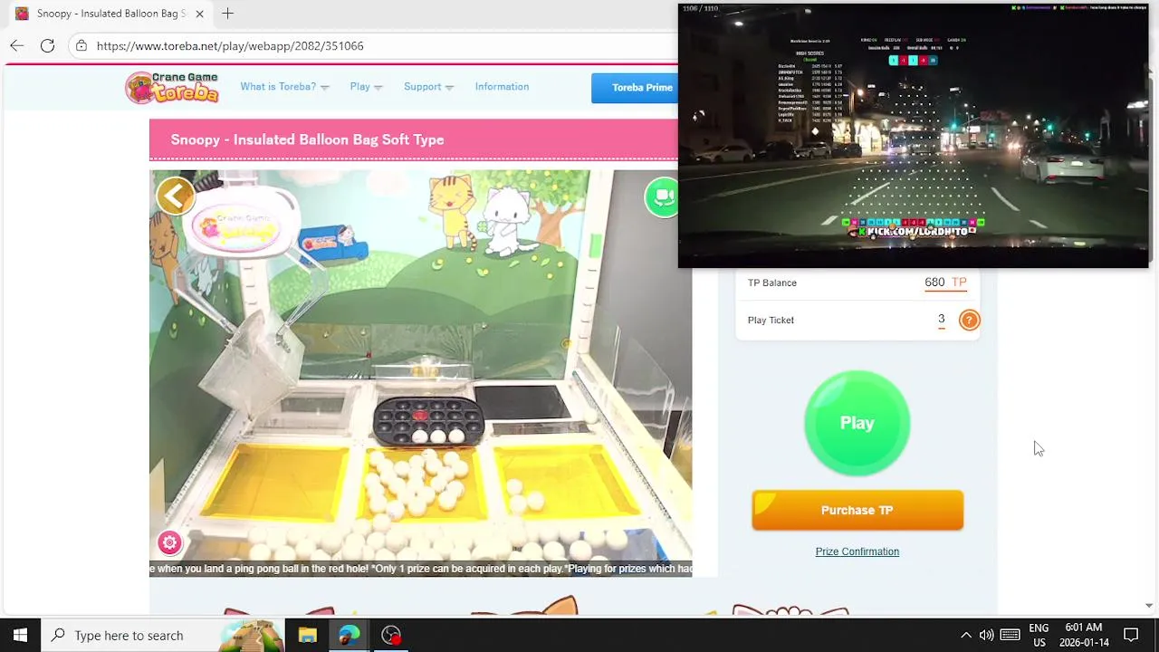Open Prize Confirmation link
Image resolution: width=1159 pixels, height=652 pixels.
[x=857, y=551]
